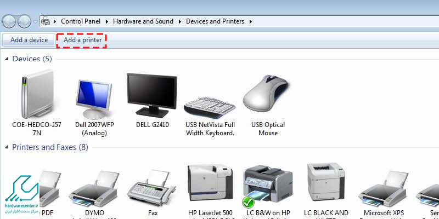
Task: Expand the arrow after Devices and Printers
Action: pos(250,21)
